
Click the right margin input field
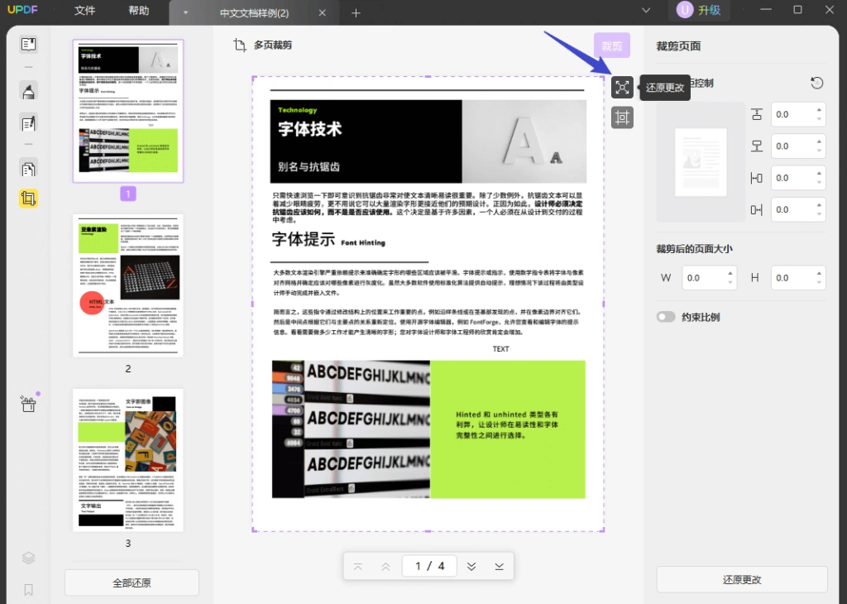tap(798, 209)
